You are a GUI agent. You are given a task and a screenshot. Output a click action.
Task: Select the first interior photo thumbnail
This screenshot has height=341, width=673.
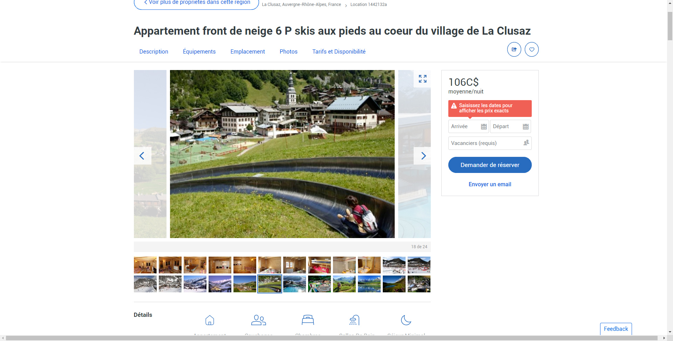(x=145, y=265)
